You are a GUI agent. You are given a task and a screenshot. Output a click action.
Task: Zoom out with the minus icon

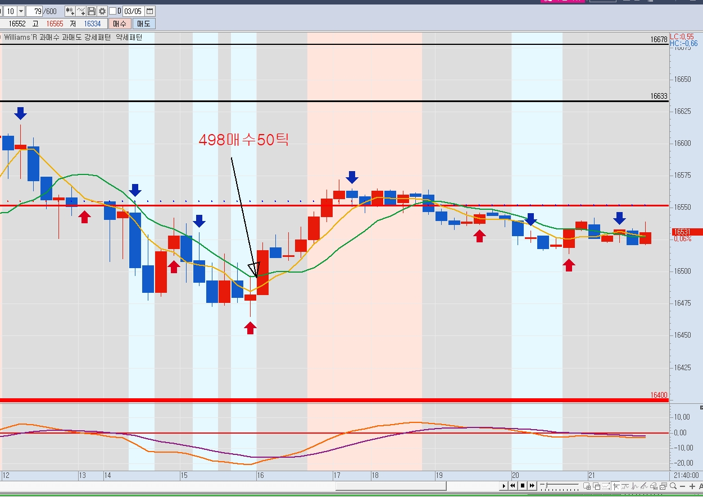683,486
